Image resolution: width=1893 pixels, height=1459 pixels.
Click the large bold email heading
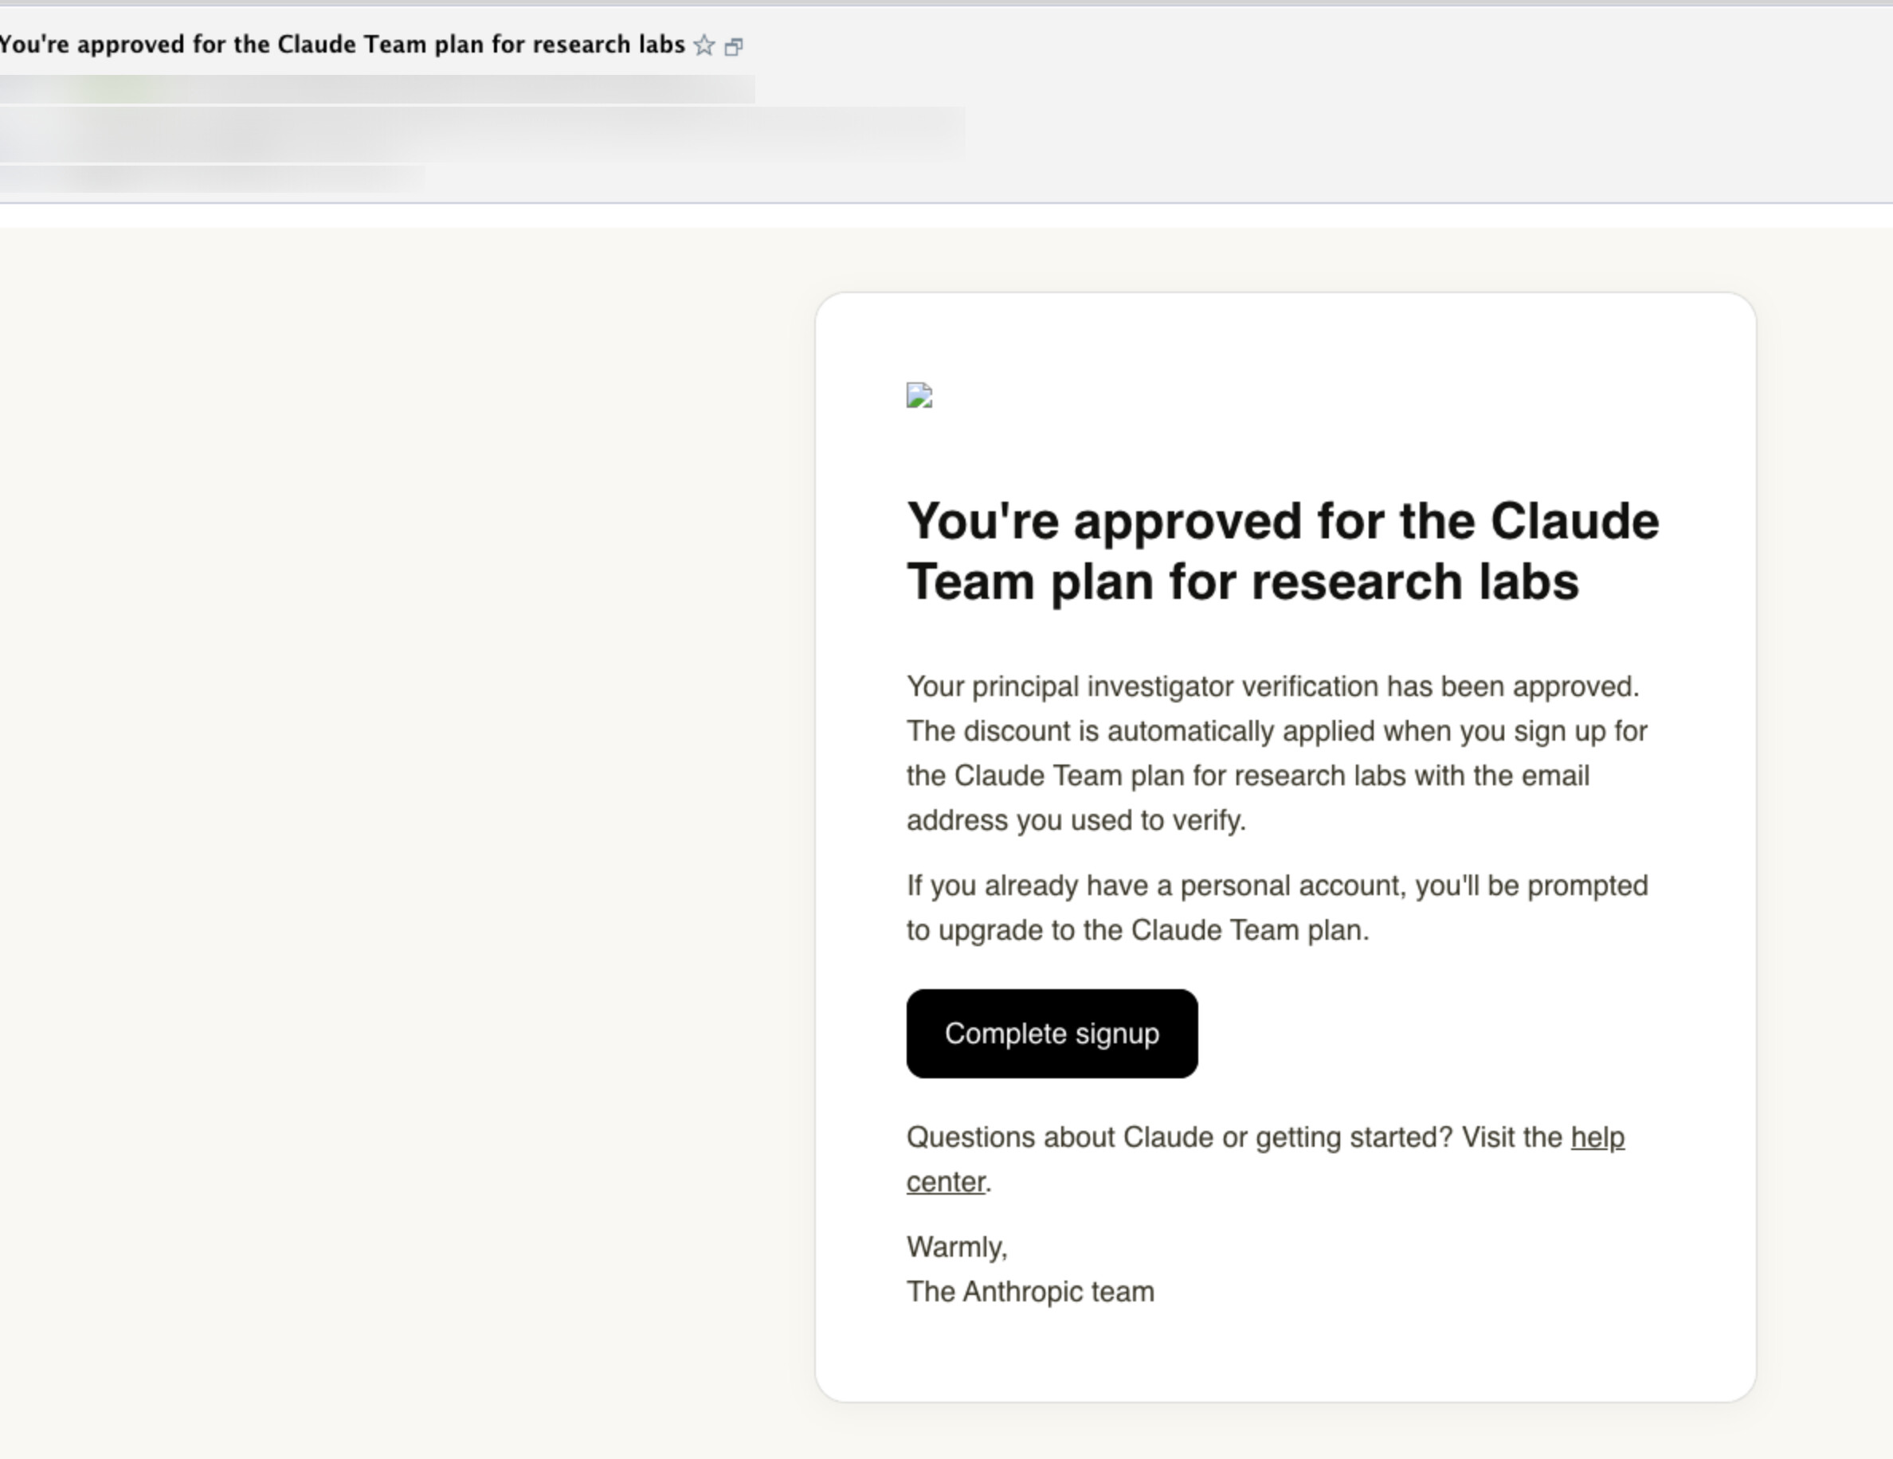coord(1283,551)
